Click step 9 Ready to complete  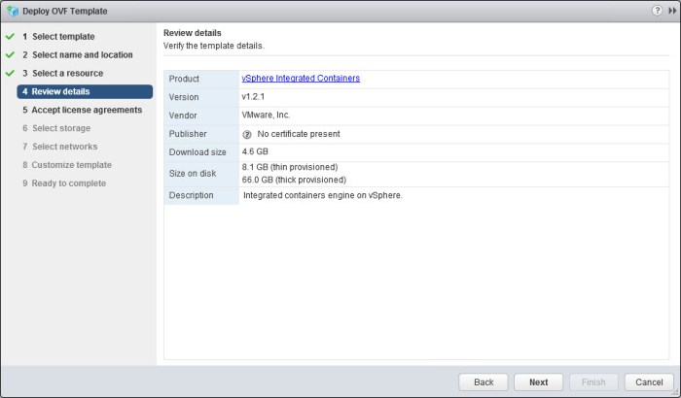tap(68, 183)
